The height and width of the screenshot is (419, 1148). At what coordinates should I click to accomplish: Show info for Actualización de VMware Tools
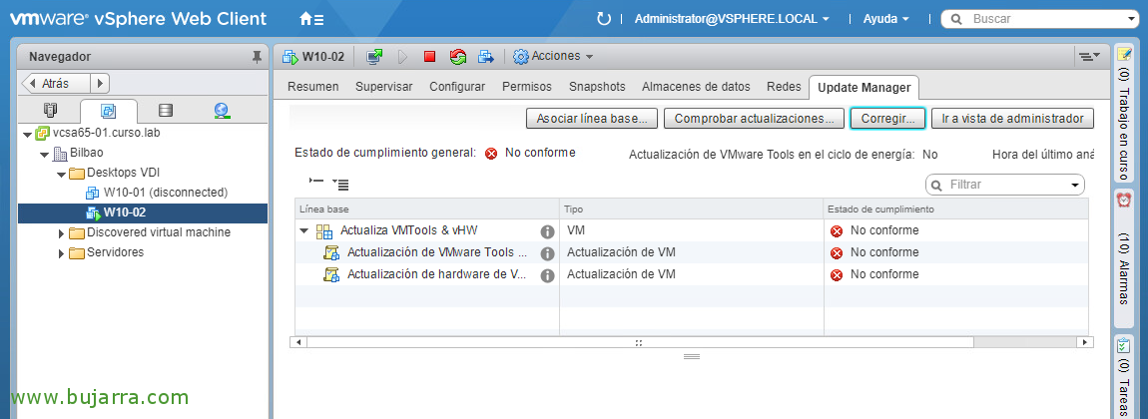[x=547, y=253]
